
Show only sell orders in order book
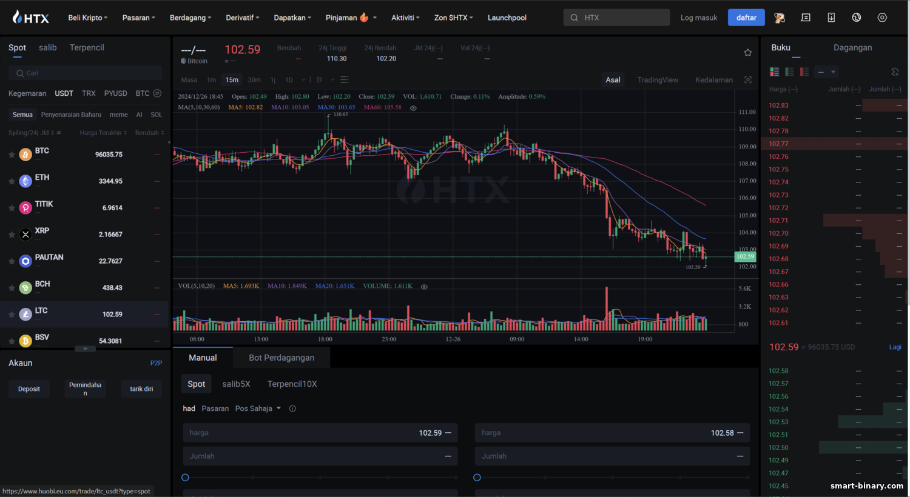(804, 72)
